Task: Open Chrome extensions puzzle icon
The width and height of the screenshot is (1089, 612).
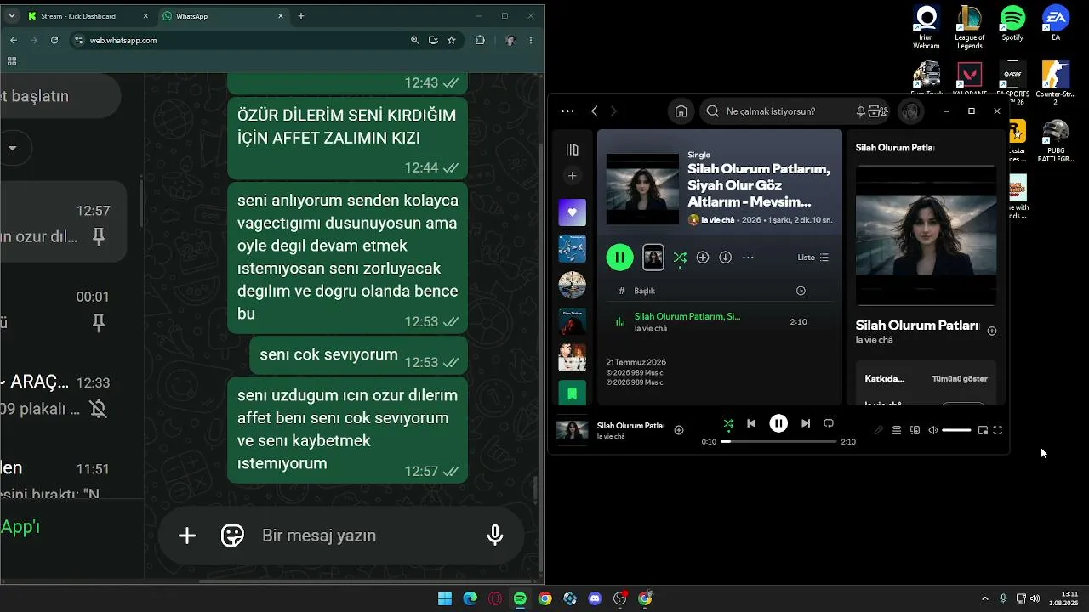Action: point(480,40)
